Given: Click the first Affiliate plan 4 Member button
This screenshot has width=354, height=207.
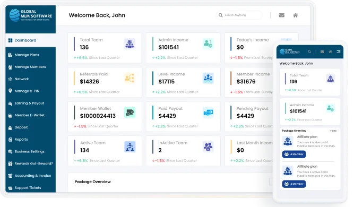Looking at the screenshot, I should point(294,154).
